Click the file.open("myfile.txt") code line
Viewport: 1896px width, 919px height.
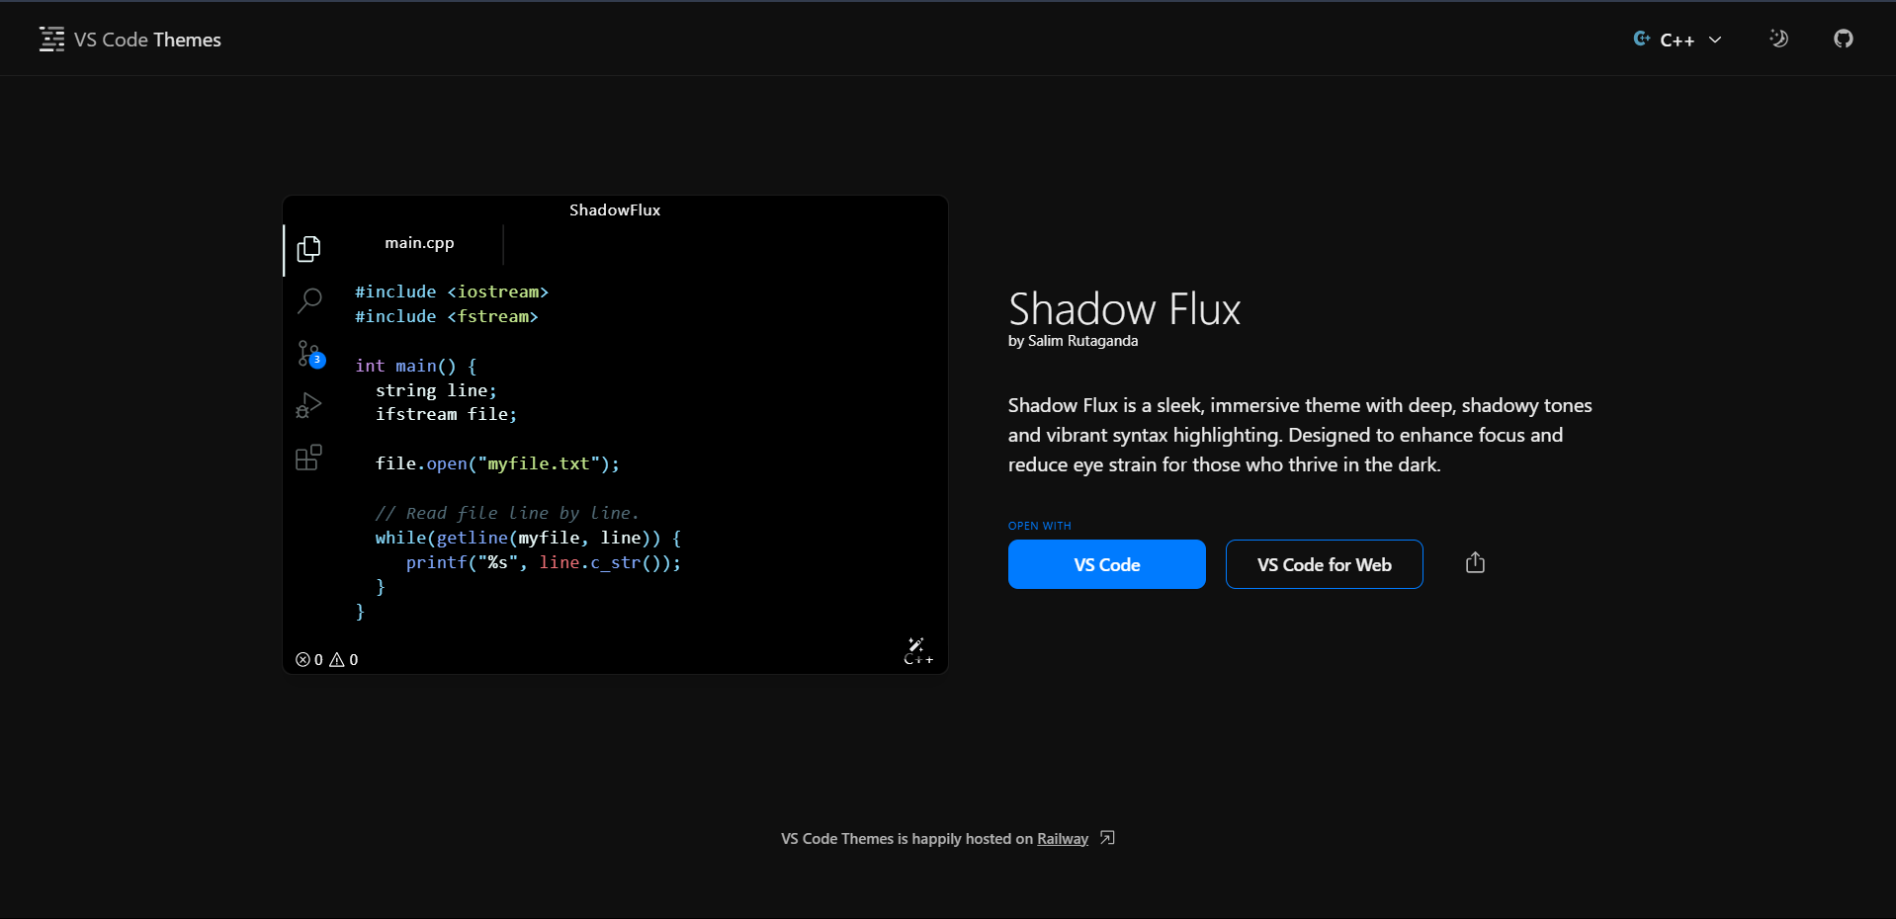point(497,463)
